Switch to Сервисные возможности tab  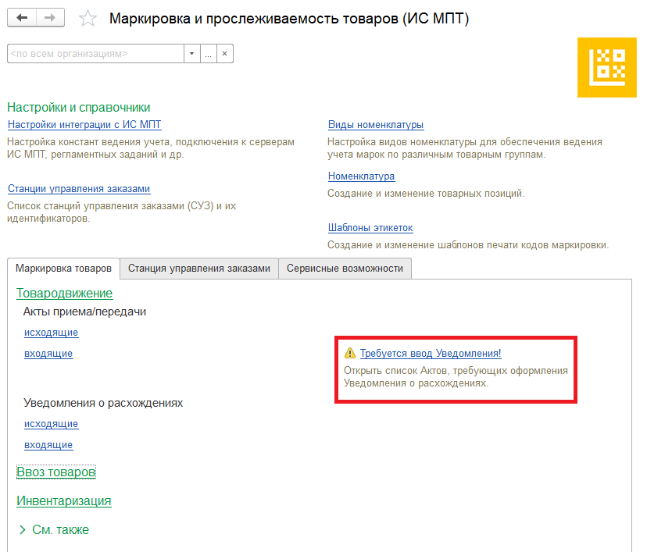coord(345,269)
